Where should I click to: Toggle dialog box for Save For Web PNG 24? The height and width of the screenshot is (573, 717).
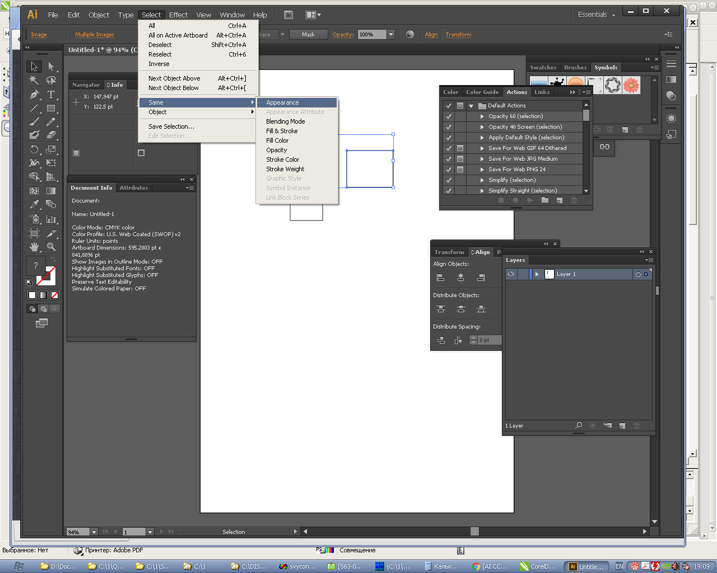pos(460,170)
